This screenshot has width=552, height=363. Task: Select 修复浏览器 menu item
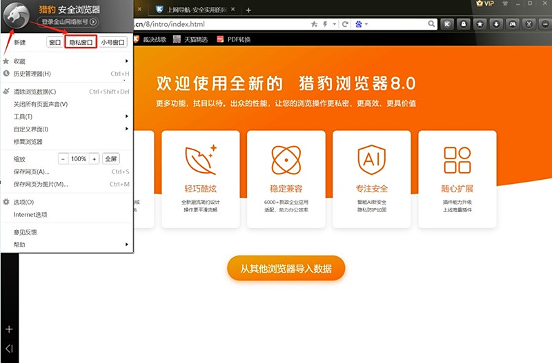[66, 142]
